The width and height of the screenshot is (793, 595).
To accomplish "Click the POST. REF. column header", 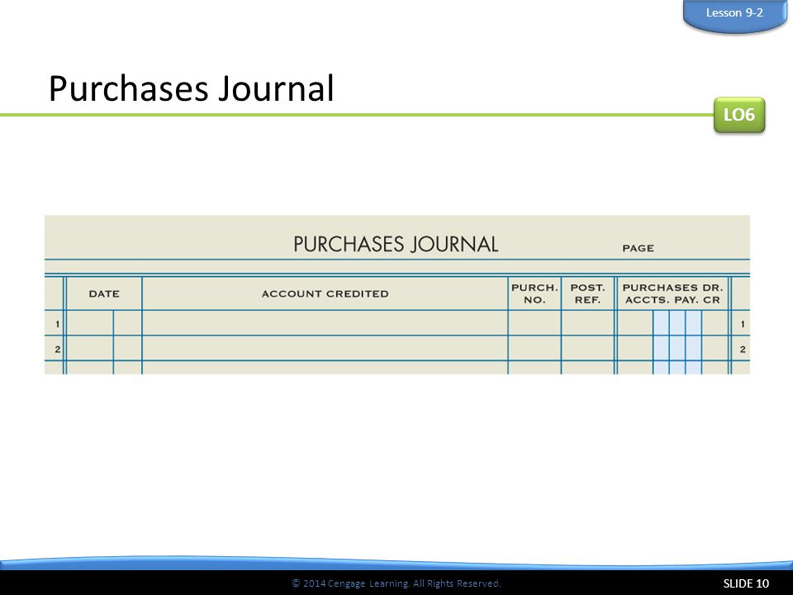I will [x=587, y=293].
